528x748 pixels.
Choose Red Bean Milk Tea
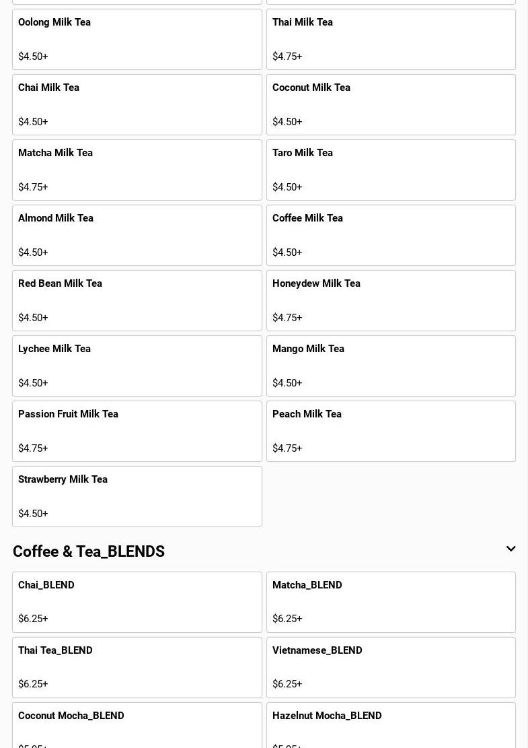coord(137,300)
